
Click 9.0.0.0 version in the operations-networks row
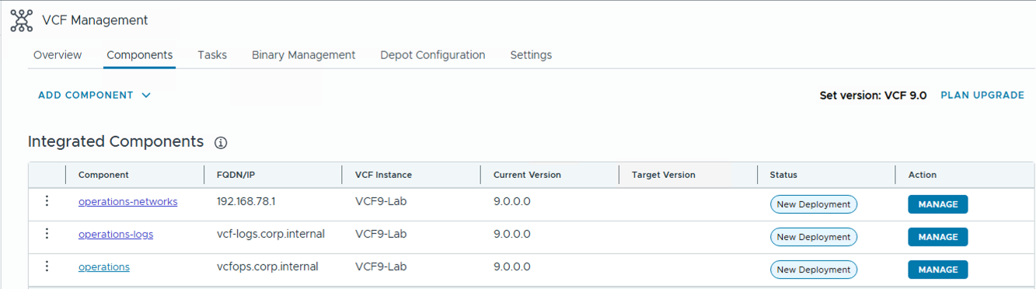click(512, 201)
